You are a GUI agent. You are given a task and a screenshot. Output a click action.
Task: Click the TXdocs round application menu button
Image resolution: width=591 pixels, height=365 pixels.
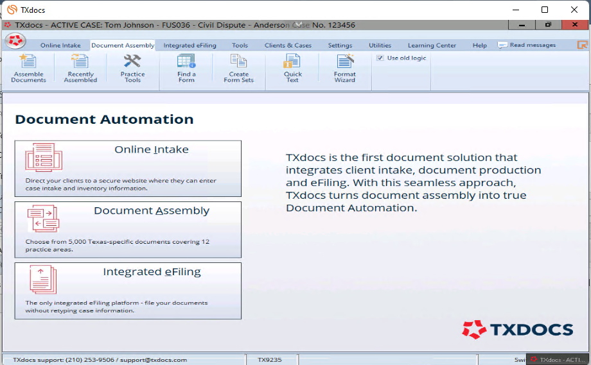click(15, 42)
